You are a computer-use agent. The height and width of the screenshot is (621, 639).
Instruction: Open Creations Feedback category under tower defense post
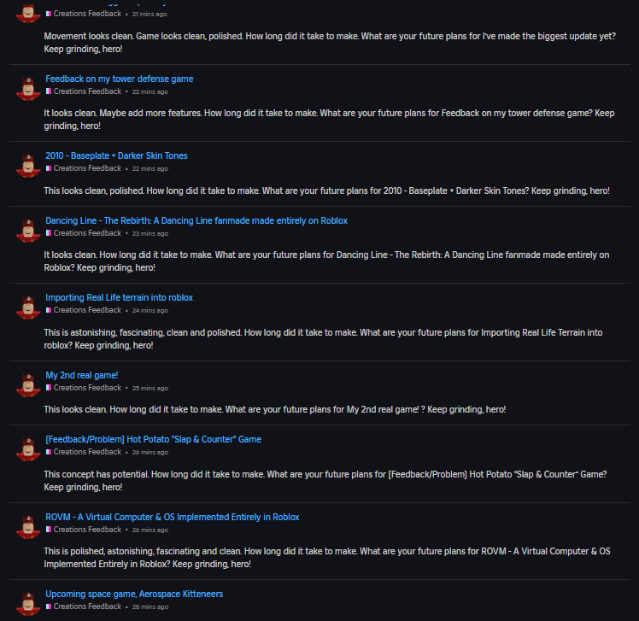click(86, 91)
